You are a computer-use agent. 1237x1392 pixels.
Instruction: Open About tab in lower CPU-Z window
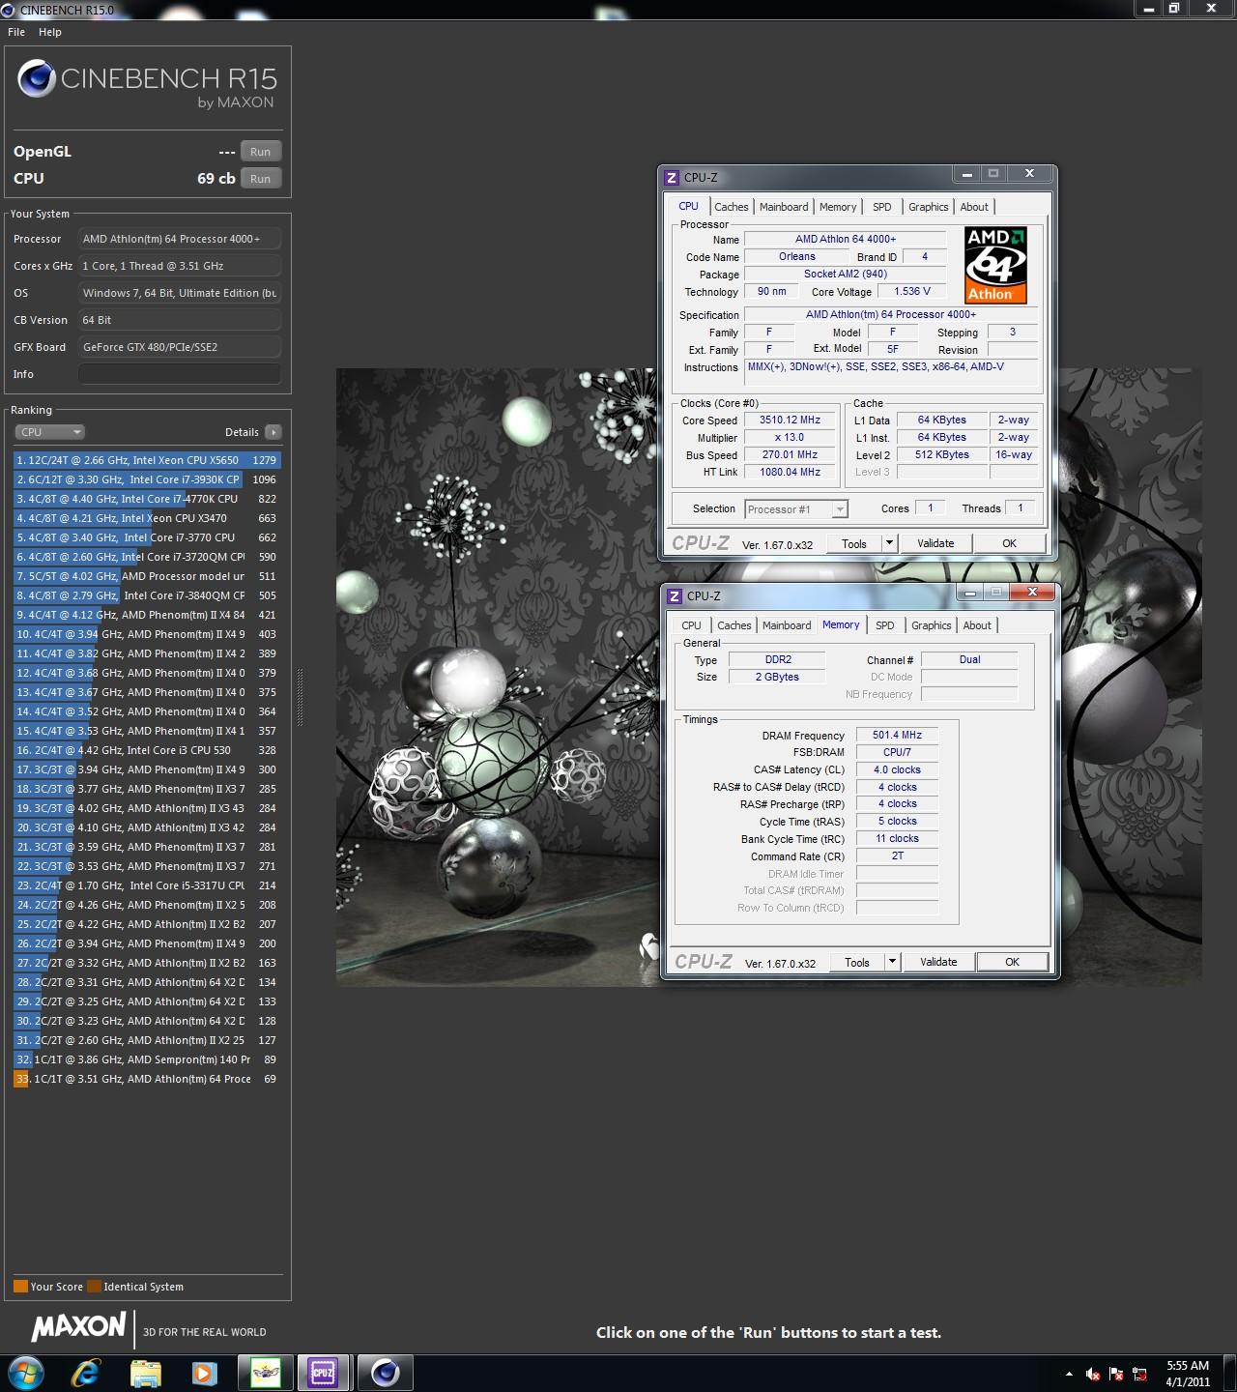point(977,625)
